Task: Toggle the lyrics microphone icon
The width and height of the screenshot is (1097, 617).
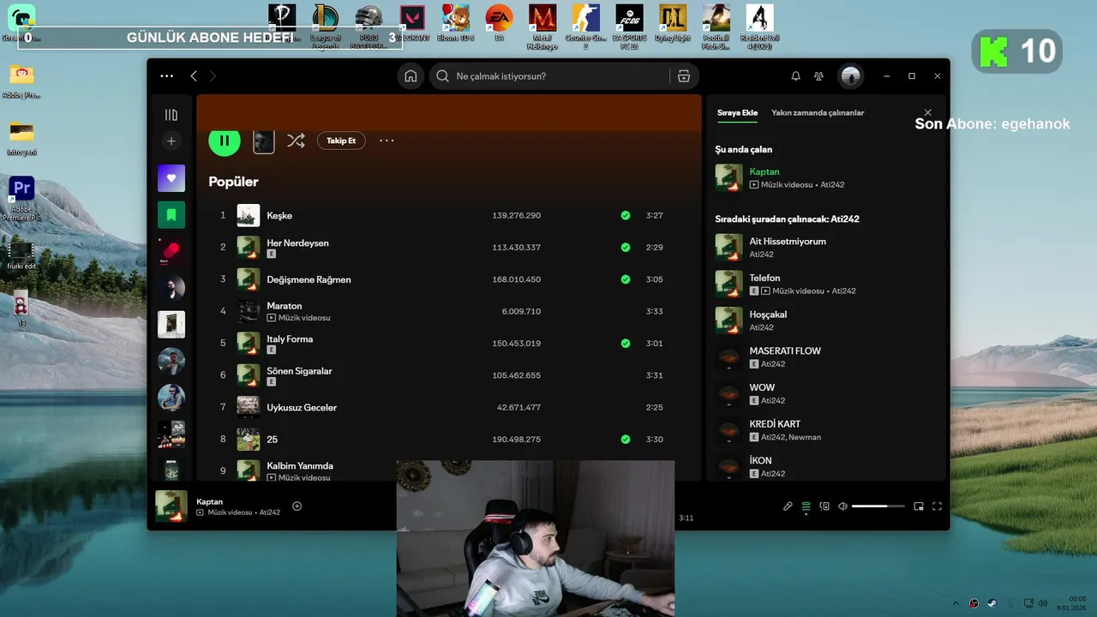Action: click(x=788, y=506)
